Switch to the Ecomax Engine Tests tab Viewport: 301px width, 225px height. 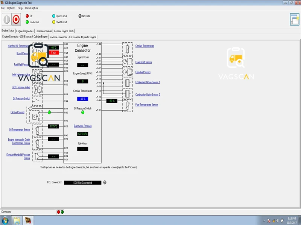click(64, 31)
